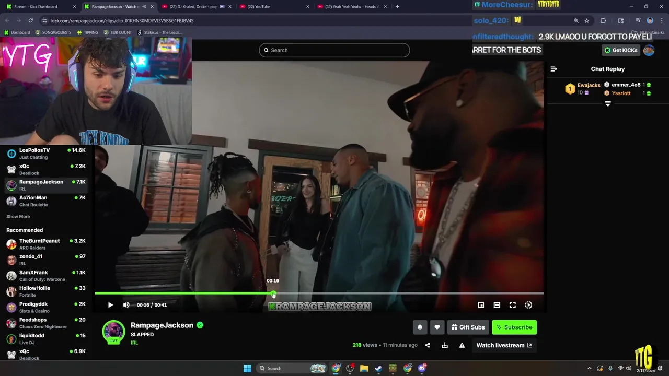Click the clip progress bar handle
Viewport: 669px width, 376px height.
273,294
